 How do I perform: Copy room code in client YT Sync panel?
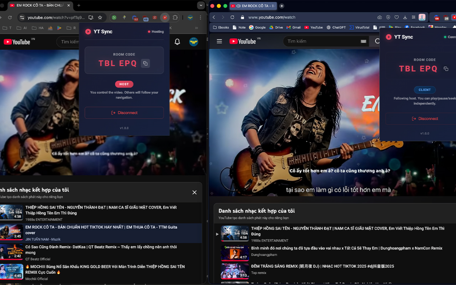pos(446,69)
